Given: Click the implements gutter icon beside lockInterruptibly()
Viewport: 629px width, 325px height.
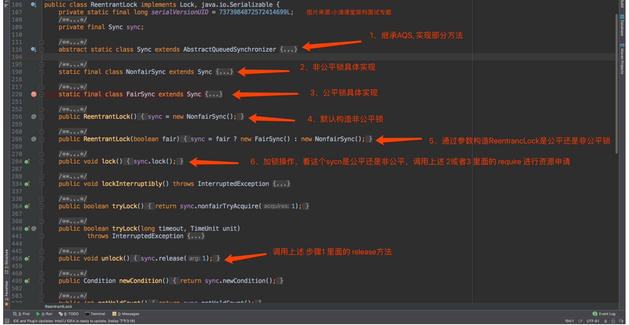Looking at the screenshot, I should 27,184.
